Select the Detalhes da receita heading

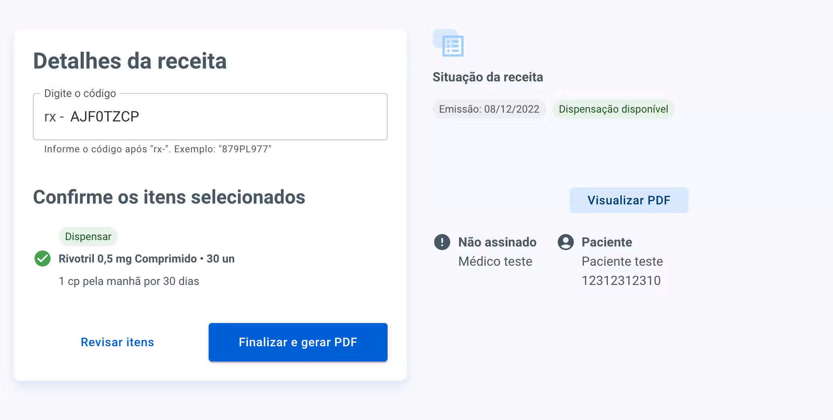130,61
